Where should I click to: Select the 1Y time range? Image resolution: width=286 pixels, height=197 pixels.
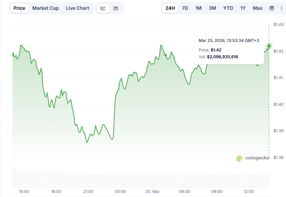[x=243, y=8]
